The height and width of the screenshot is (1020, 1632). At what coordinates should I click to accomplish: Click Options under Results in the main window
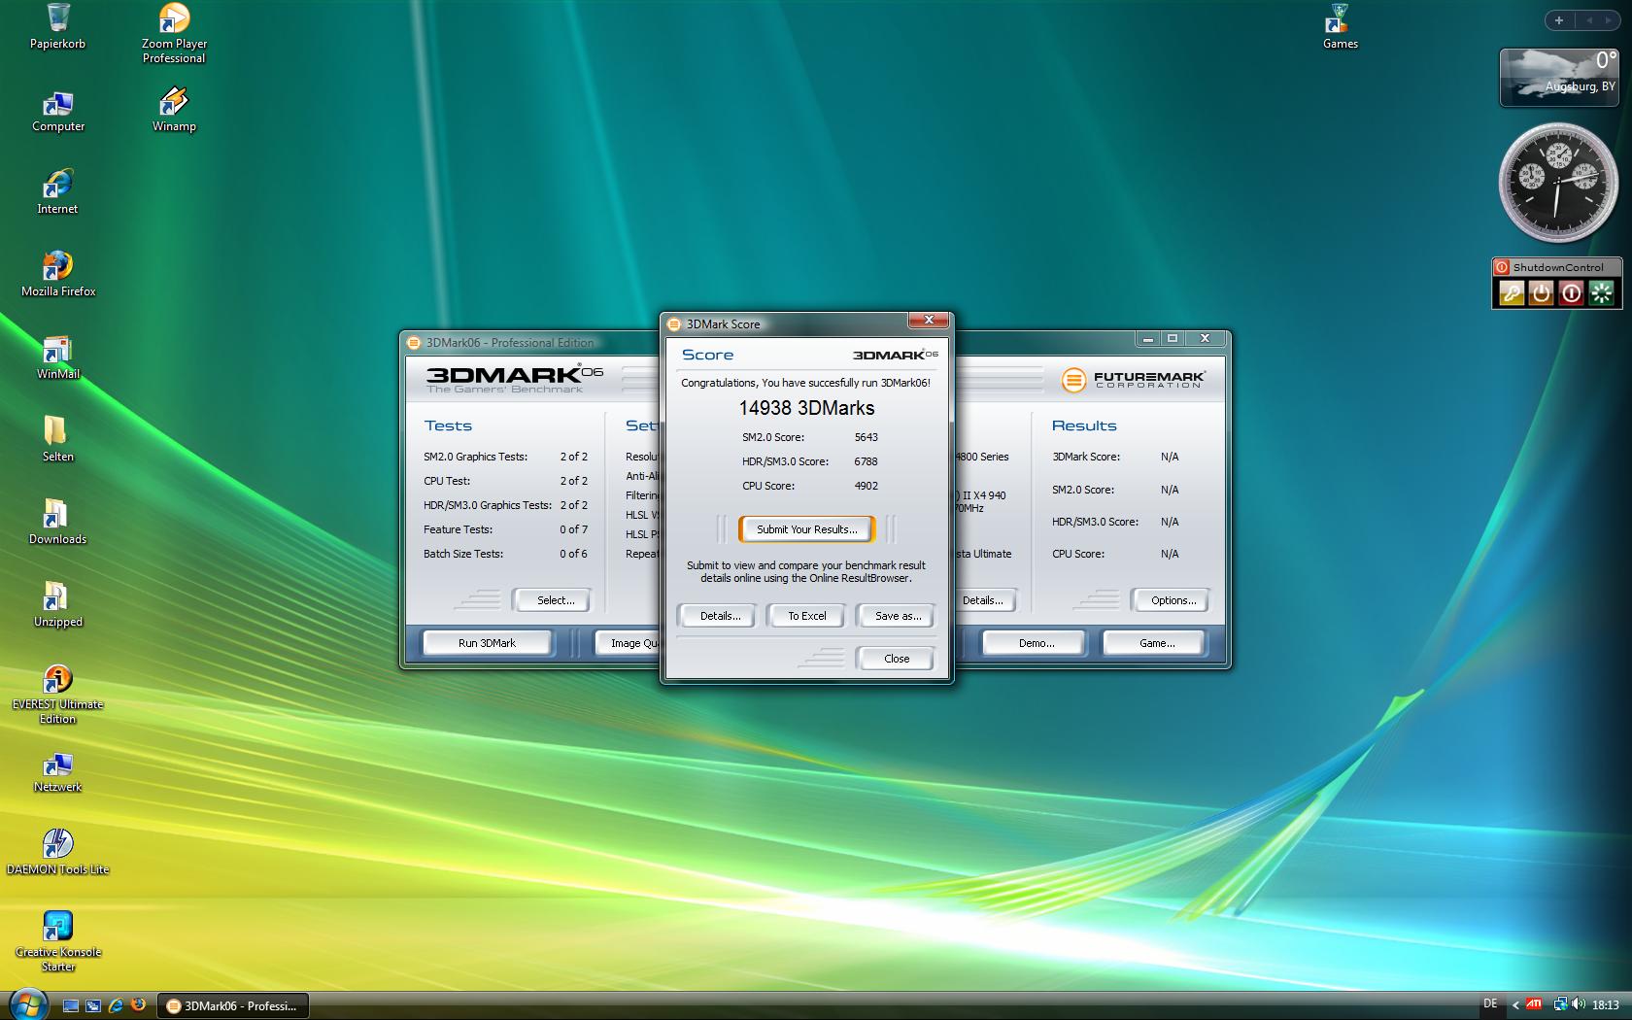pyautogui.click(x=1173, y=600)
